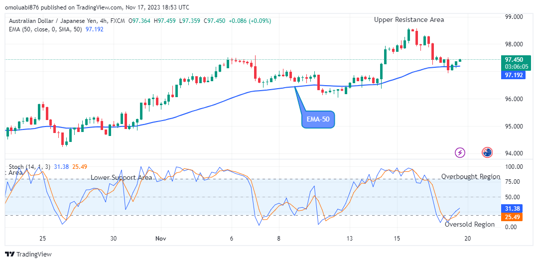Click the 15 date axis label
Viewport: 538px width, 263px height.
[x=397, y=238]
